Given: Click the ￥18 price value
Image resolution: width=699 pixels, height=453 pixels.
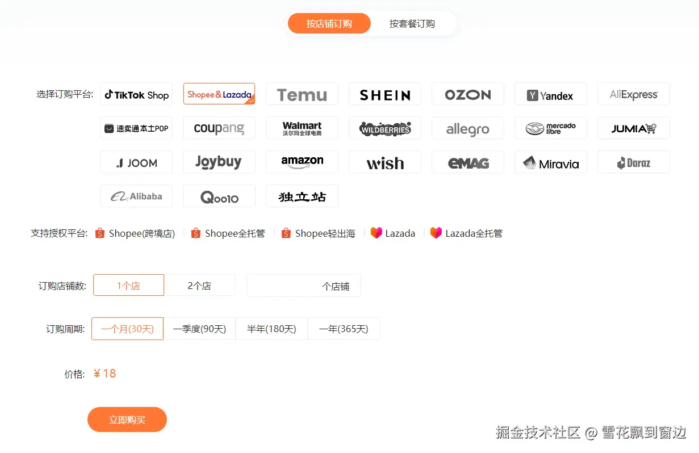Looking at the screenshot, I should 105,374.
